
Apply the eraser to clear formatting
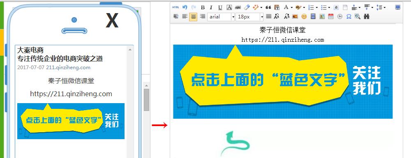[x=247, y=7]
